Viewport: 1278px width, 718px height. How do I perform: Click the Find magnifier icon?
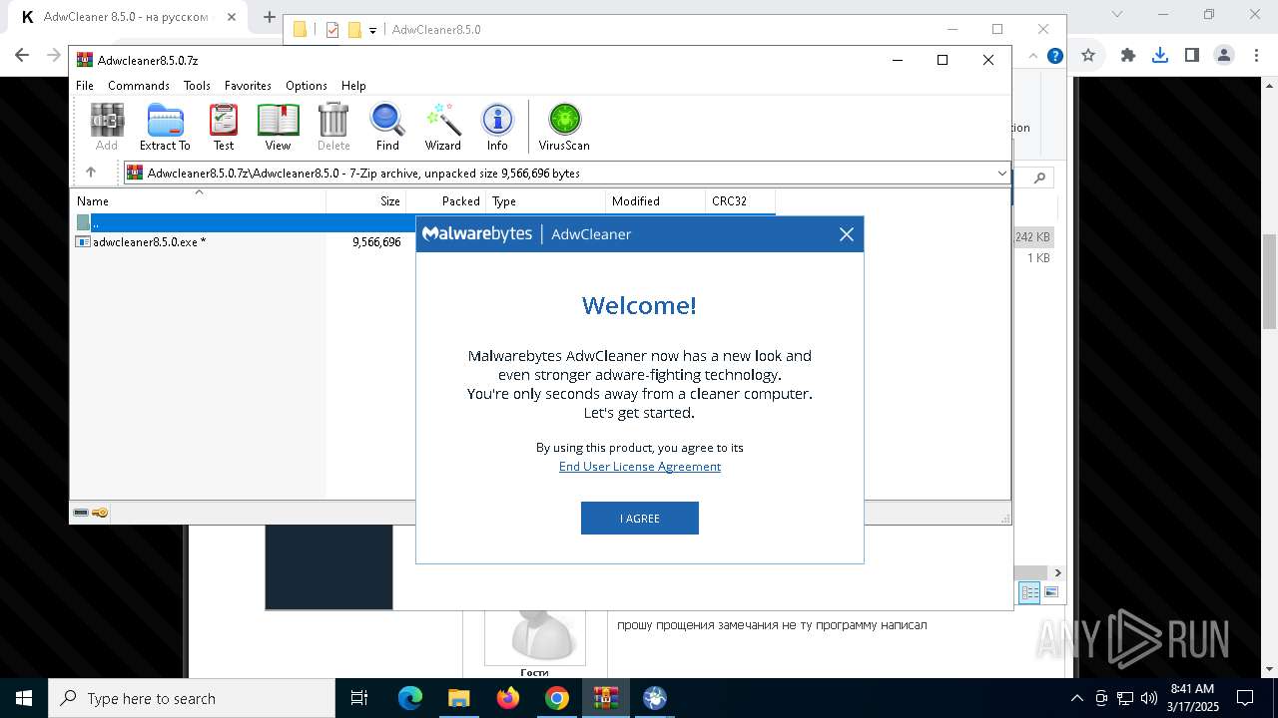[387, 127]
